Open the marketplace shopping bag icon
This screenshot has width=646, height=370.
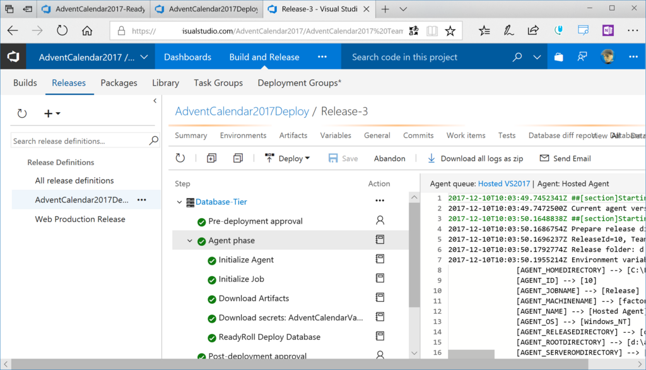pyautogui.click(x=559, y=57)
